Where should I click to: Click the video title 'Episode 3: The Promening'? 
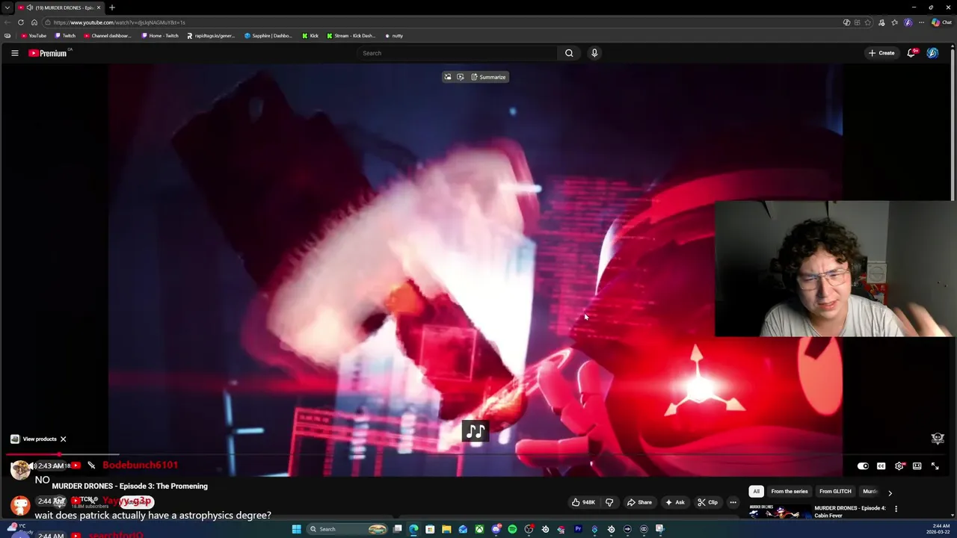130,486
